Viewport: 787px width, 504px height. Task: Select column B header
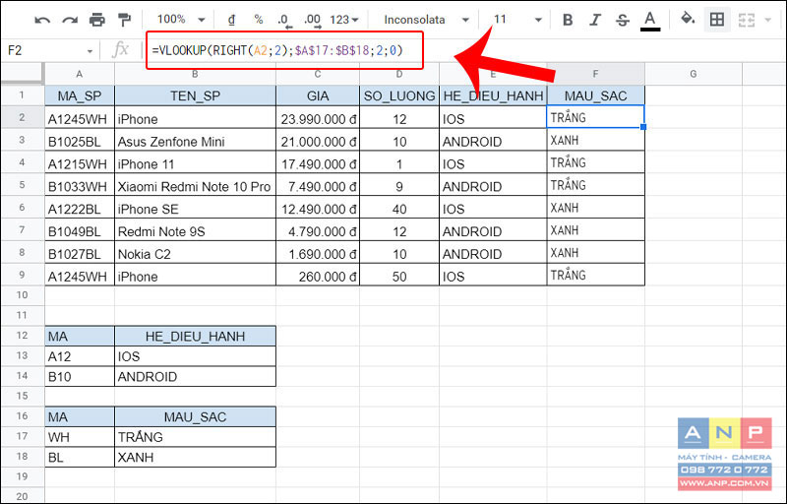coord(195,74)
